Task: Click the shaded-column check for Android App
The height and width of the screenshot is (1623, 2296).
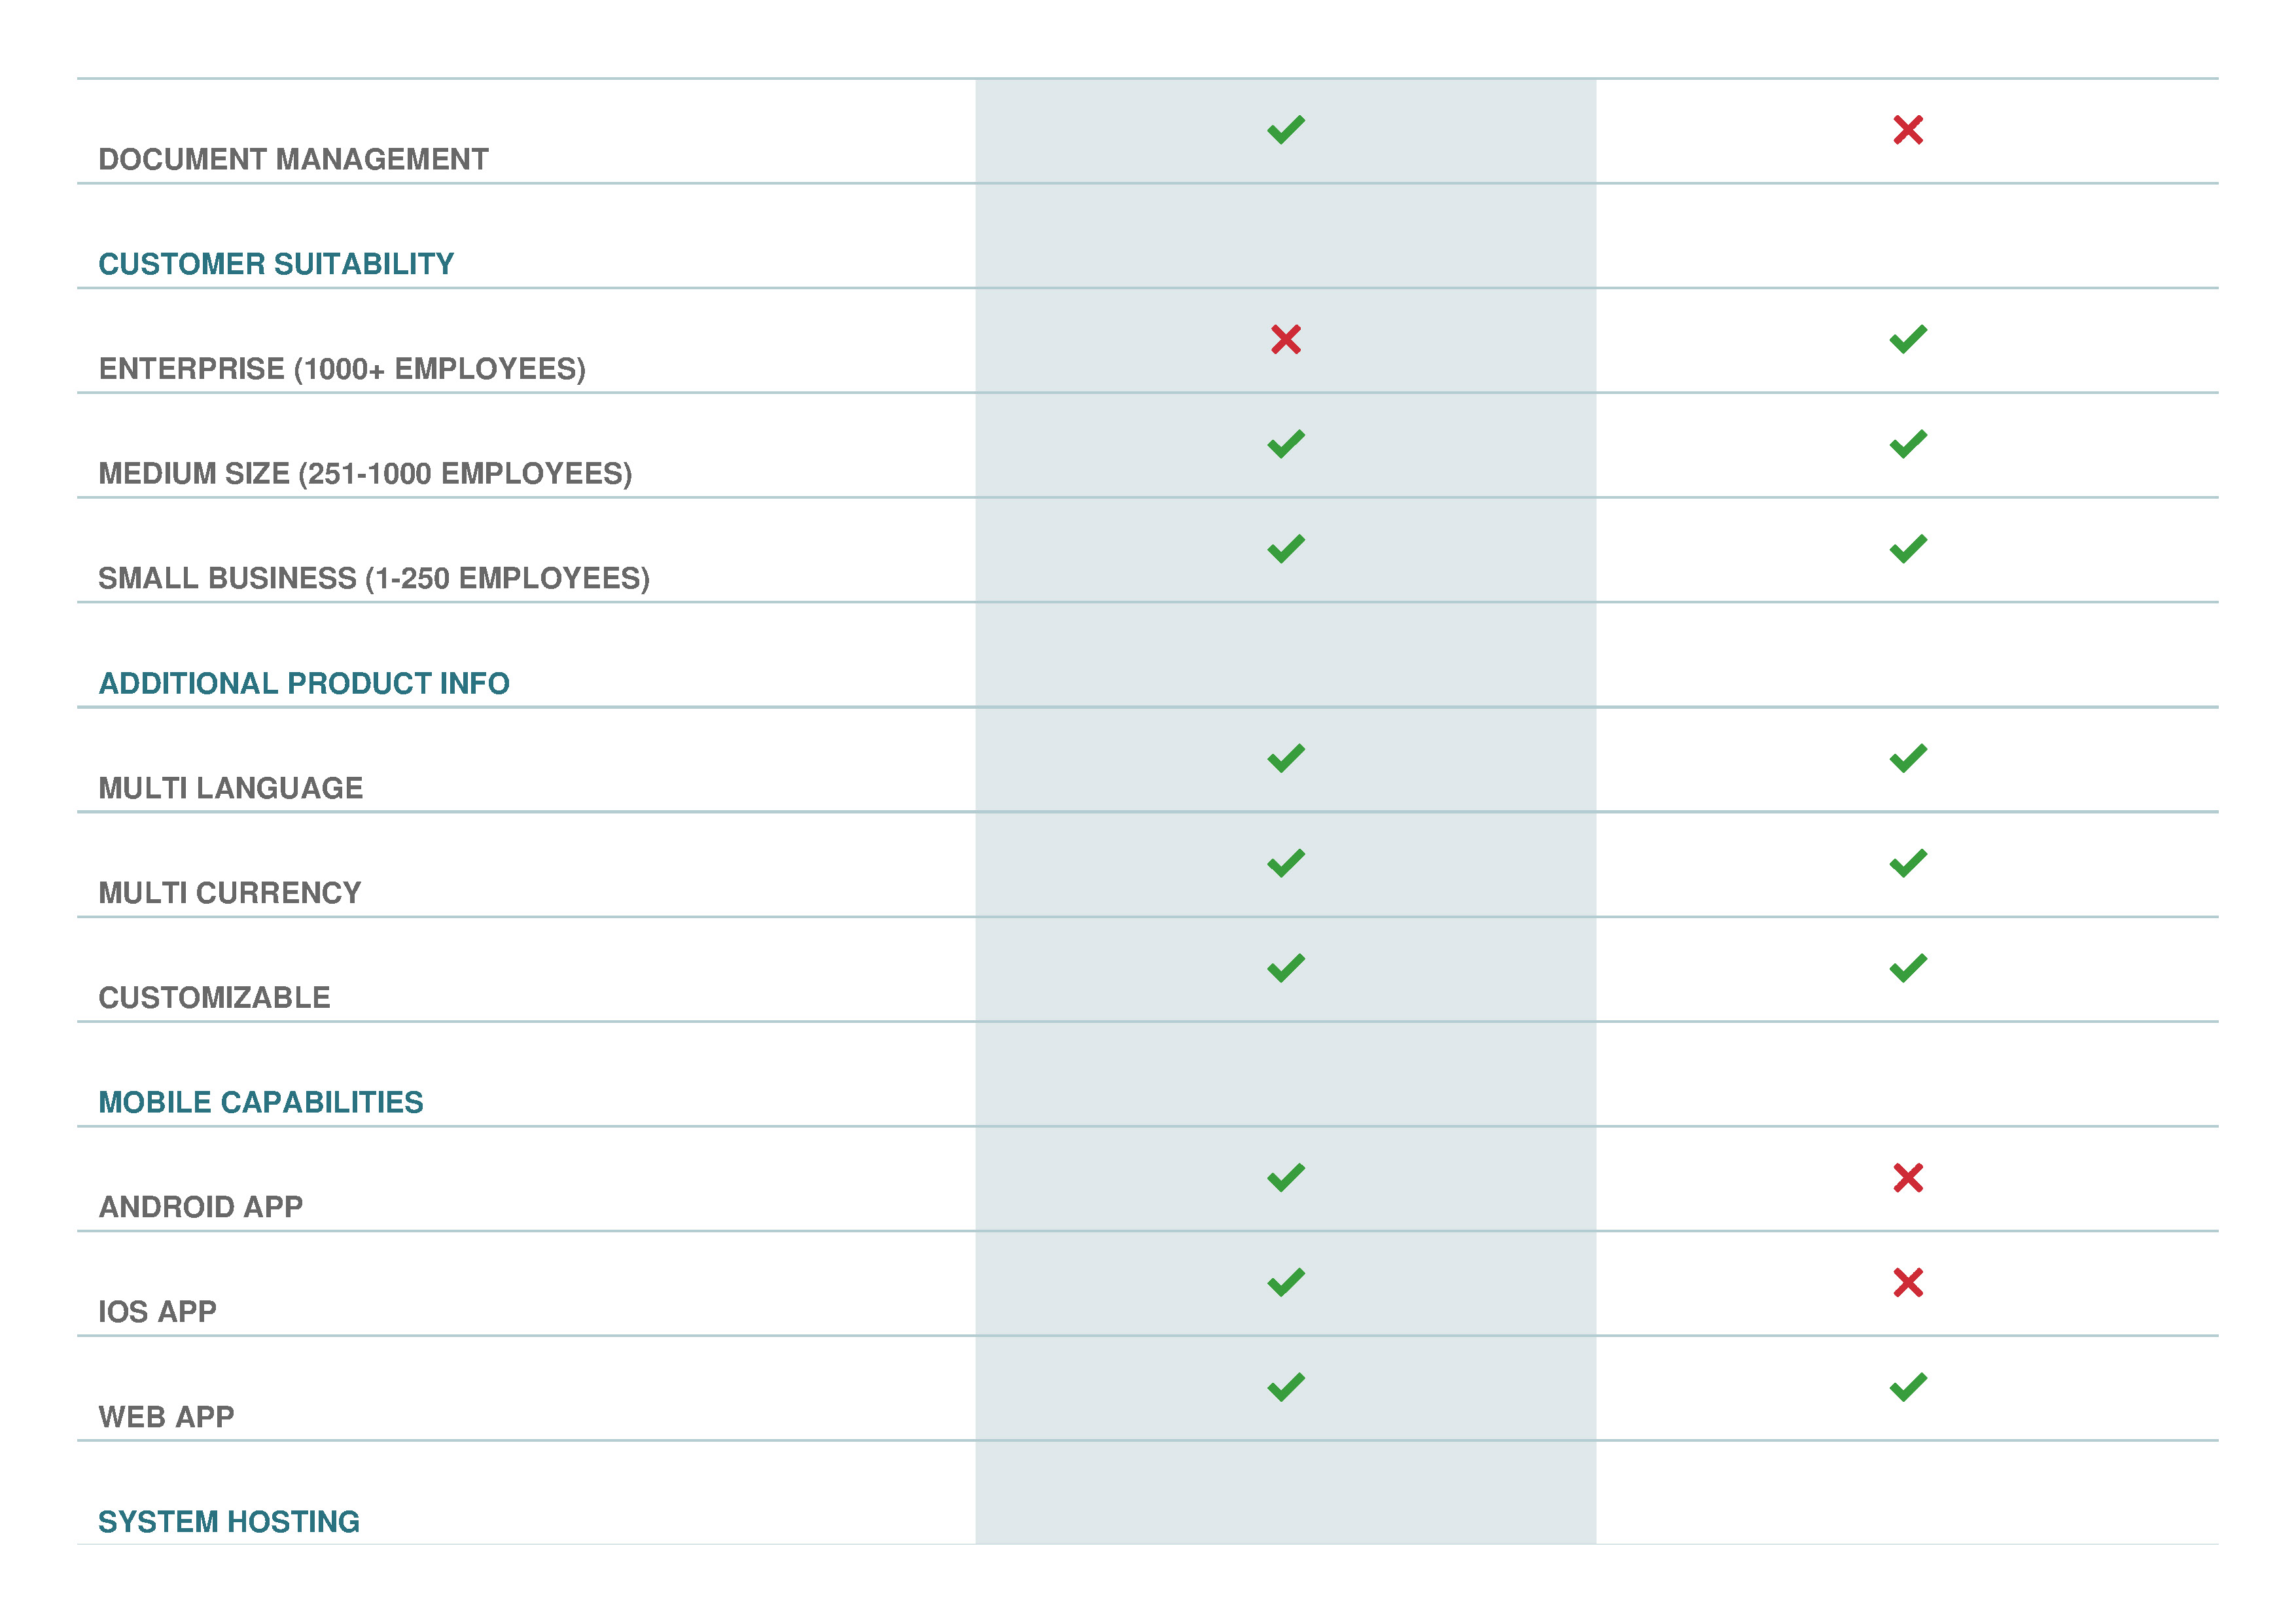Action: (x=1285, y=1177)
